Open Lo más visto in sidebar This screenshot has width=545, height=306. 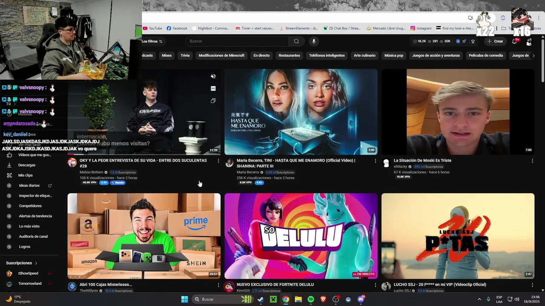click(30, 226)
